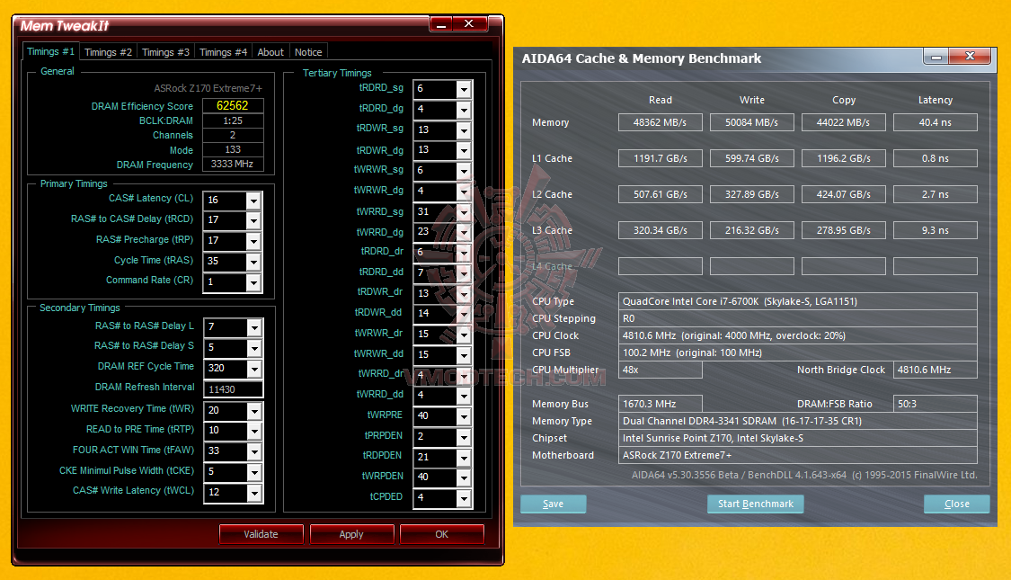Click the DRAM Efficiency Score value 62562

click(233, 106)
